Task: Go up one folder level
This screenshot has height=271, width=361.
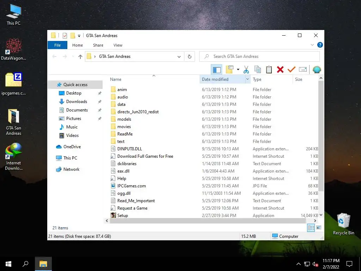Action: click(x=80, y=56)
